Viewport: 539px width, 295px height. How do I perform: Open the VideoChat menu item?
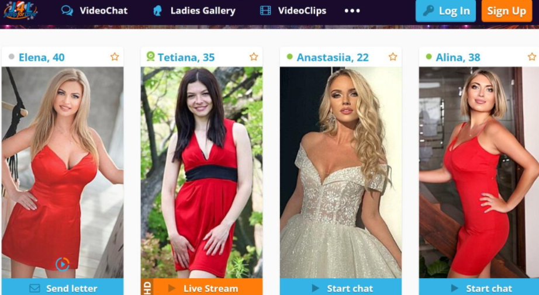[94, 11]
